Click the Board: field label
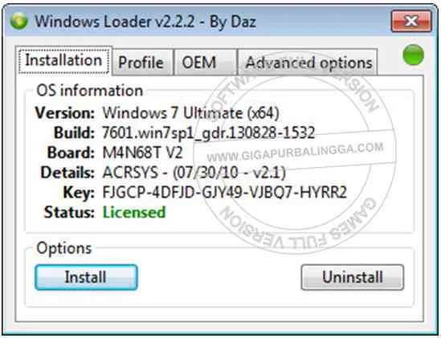 tap(71, 153)
